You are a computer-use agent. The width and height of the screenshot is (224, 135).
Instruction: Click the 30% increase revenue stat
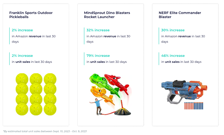[183, 36]
